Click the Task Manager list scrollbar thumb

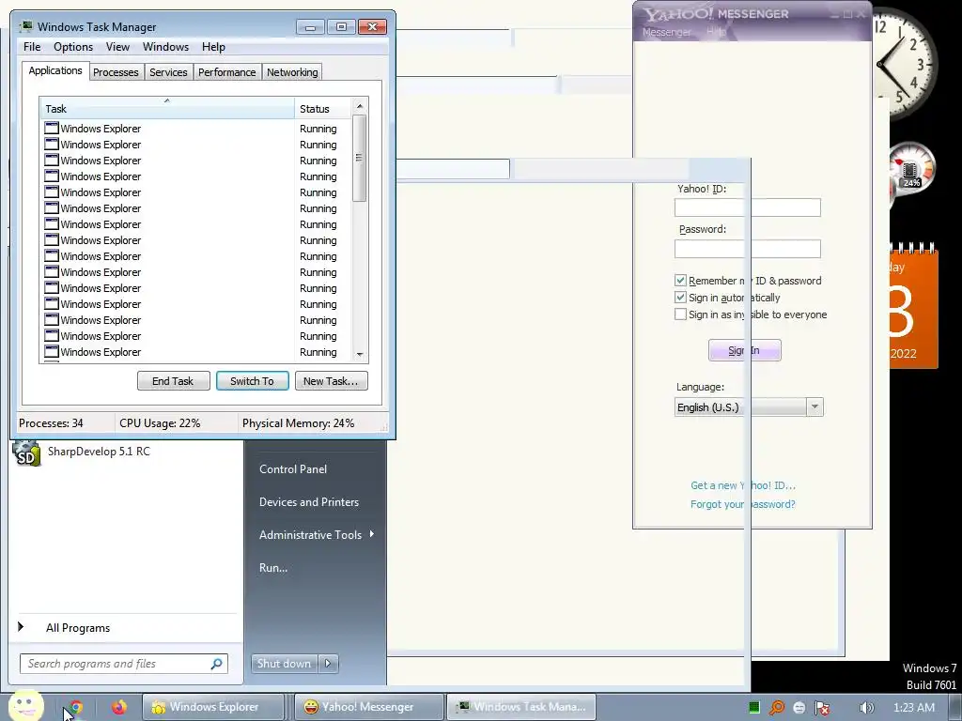pos(360,158)
